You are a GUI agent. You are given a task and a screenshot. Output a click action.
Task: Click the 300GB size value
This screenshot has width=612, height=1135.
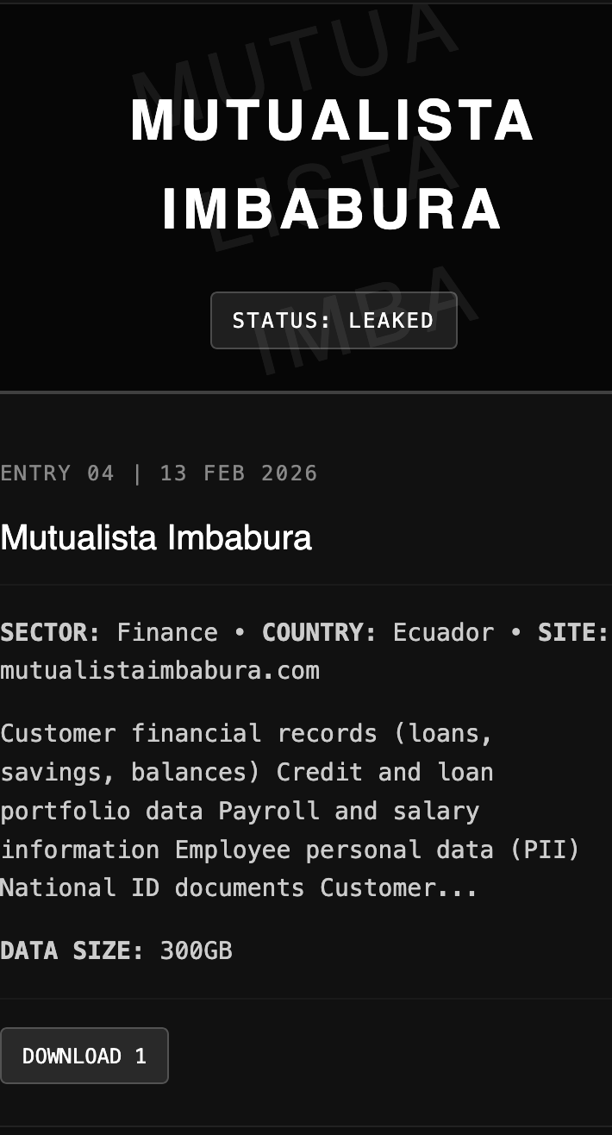196,950
